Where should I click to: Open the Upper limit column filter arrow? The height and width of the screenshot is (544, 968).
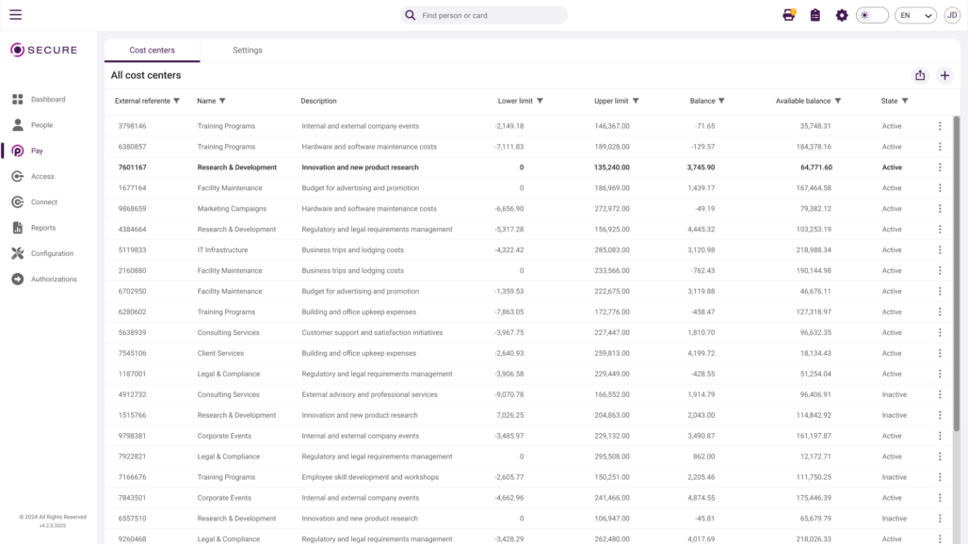[636, 101]
